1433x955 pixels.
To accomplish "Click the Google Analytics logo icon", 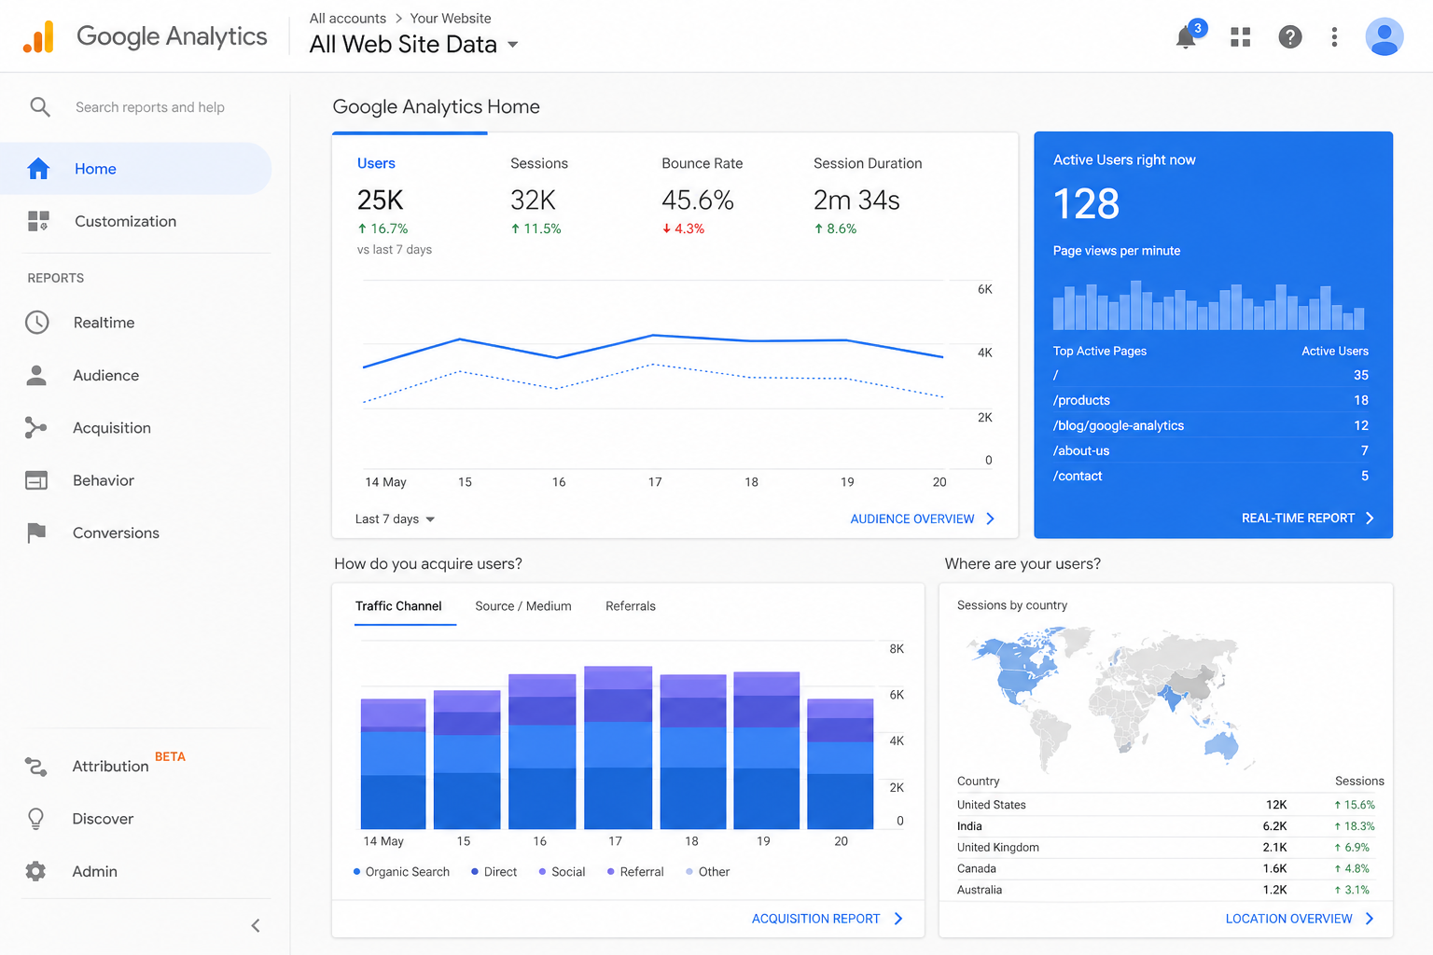I will pyautogui.click(x=38, y=36).
